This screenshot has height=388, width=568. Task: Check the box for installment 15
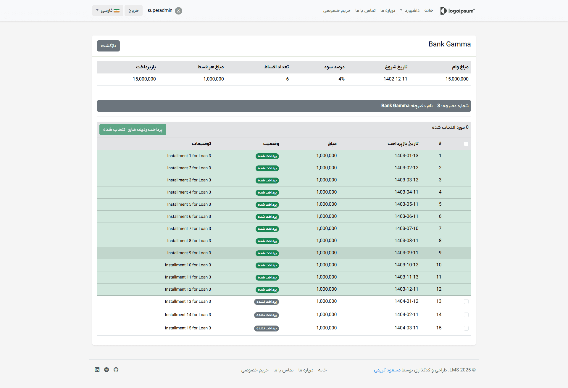point(466,328)
